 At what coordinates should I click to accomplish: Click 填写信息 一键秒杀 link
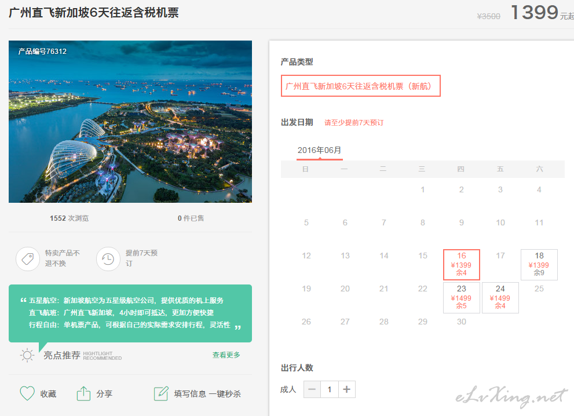pyautogui.click(x=207, y=394)
